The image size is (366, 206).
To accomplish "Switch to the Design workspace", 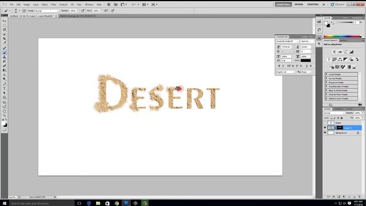I will [299, 5].
